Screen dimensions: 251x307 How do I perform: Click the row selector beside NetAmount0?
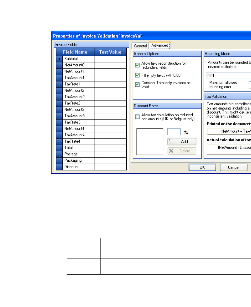59,65
